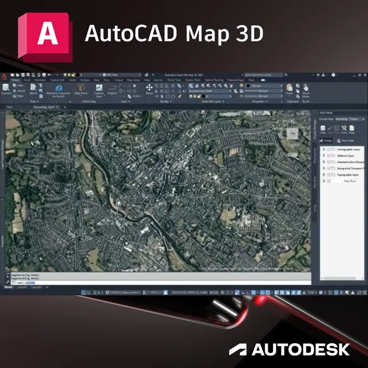Toggle Topographic layer checkbox

(x=328, y=175)
